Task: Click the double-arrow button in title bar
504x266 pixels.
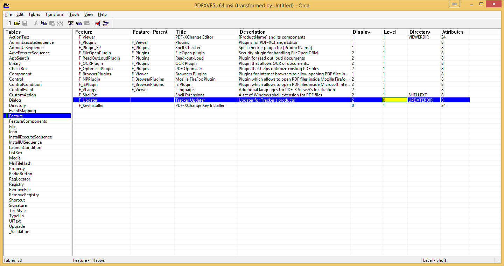Action: point(455,4)
